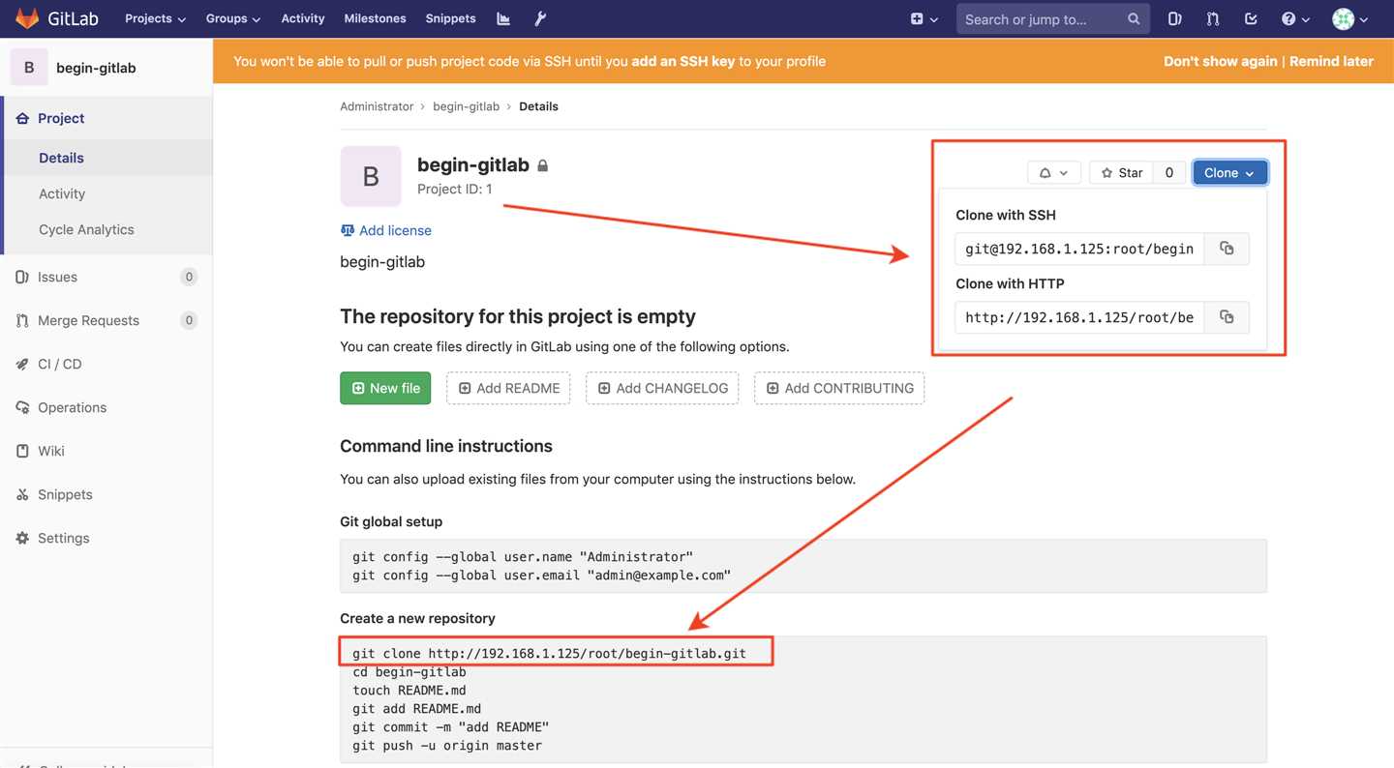Click the New file button
The height and width of the screenshot is (768, 1394).
click(x=385, y=388)
